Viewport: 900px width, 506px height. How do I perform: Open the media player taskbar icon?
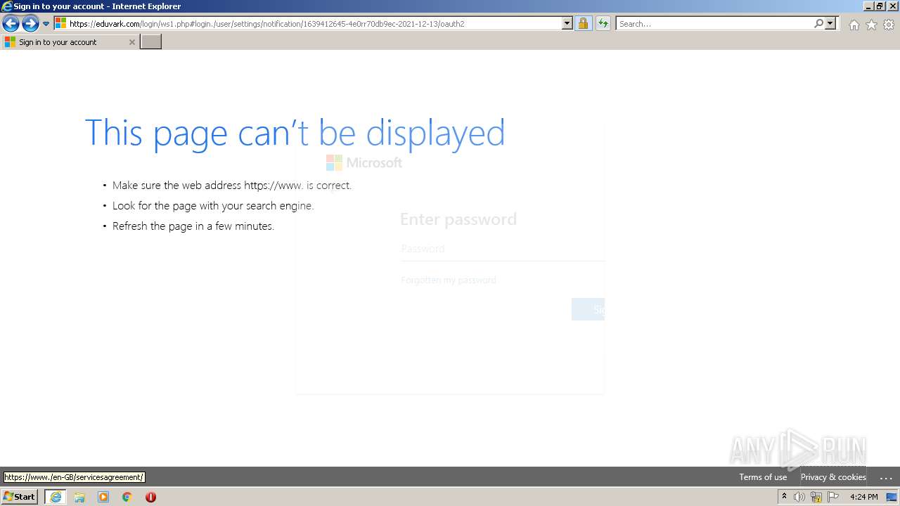(x=103, y=497)
